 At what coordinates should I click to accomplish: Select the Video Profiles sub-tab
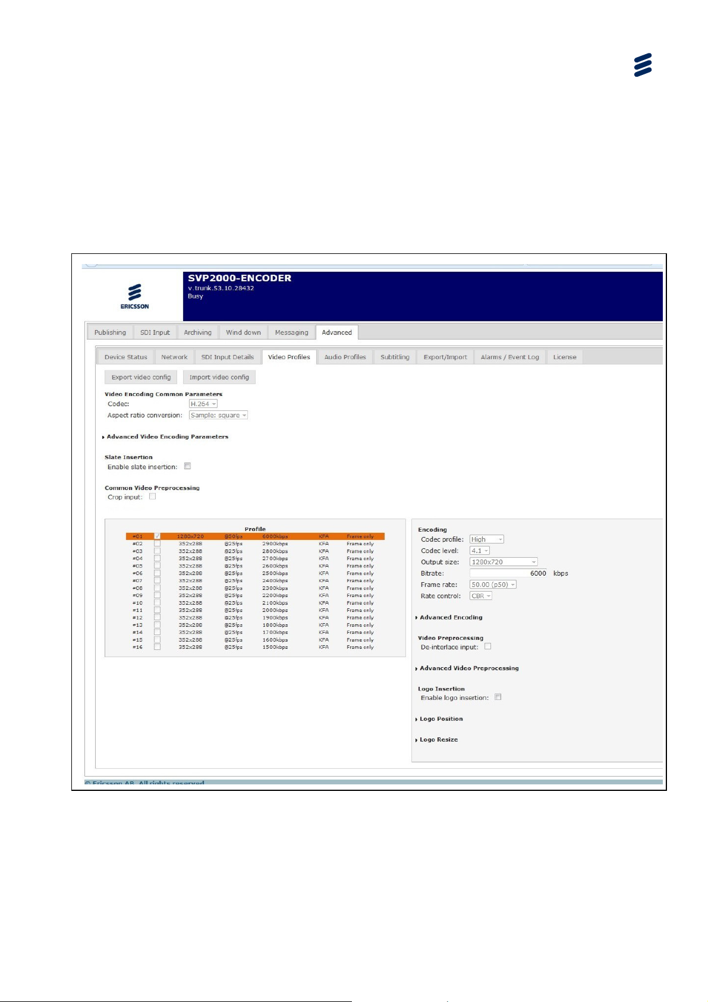tap(289, 357)
